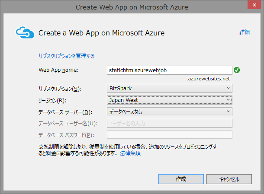Click the Create a Web App heading text

101,33
